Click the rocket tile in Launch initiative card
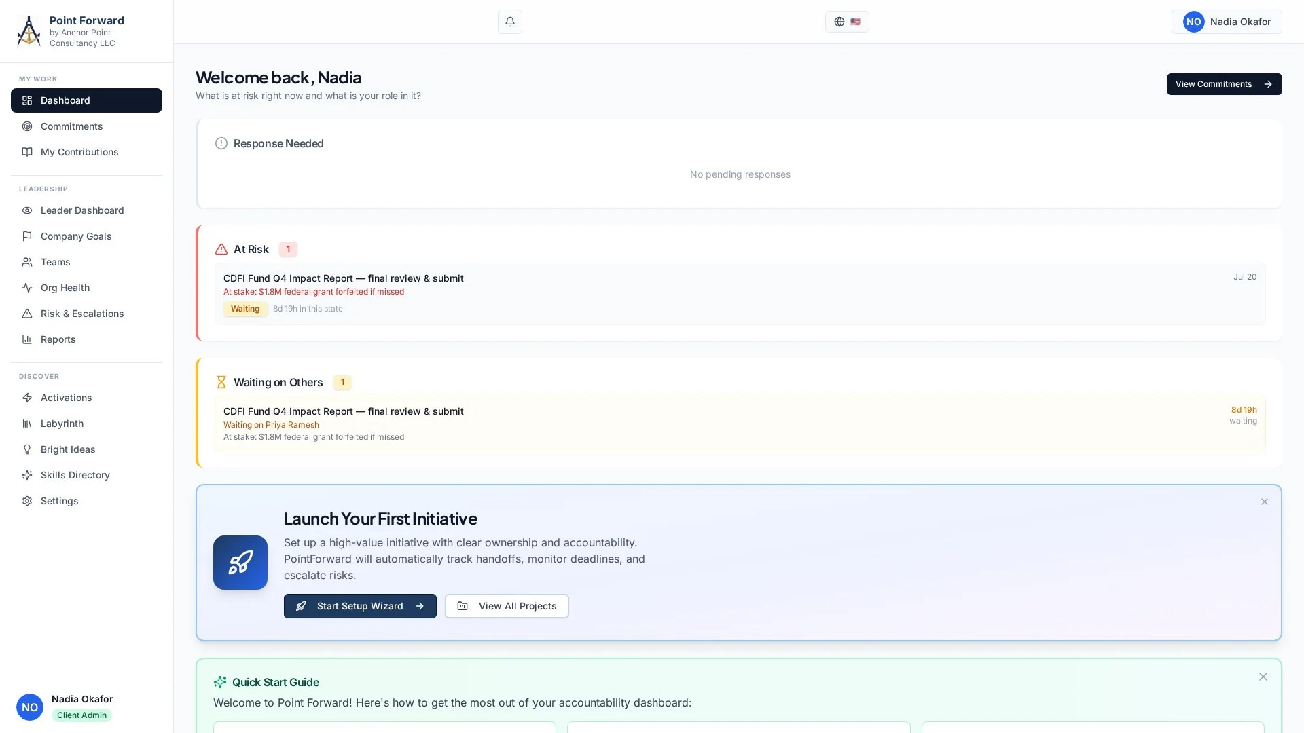 point(240,563)
